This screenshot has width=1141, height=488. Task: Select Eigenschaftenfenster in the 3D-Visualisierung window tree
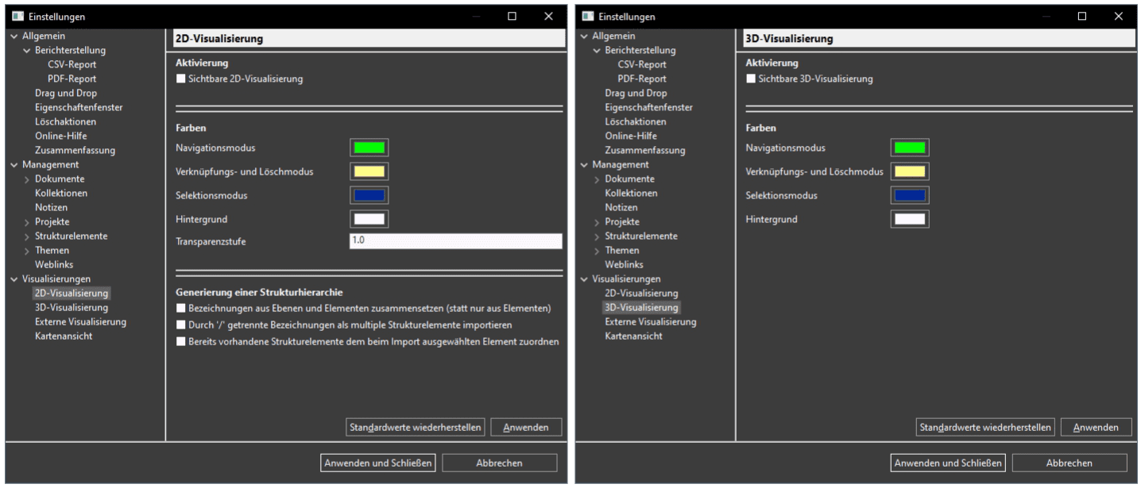coord(648,108)
